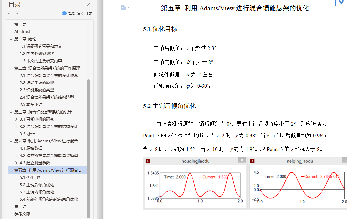Jump to 2.2 馈能系统的原理
The image size is (347, 219).
click(x=37, y=82)
